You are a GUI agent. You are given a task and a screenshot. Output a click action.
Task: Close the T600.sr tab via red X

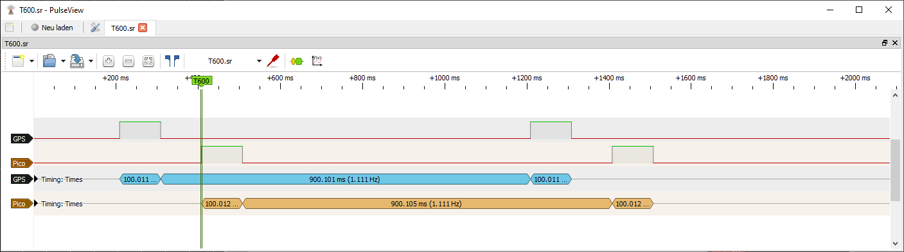pyautogui.click(x=143, y=28)
